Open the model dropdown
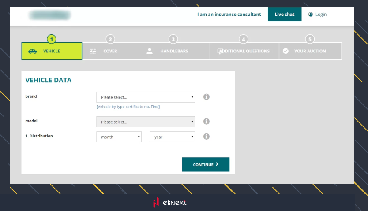 (x=146, y=122)
